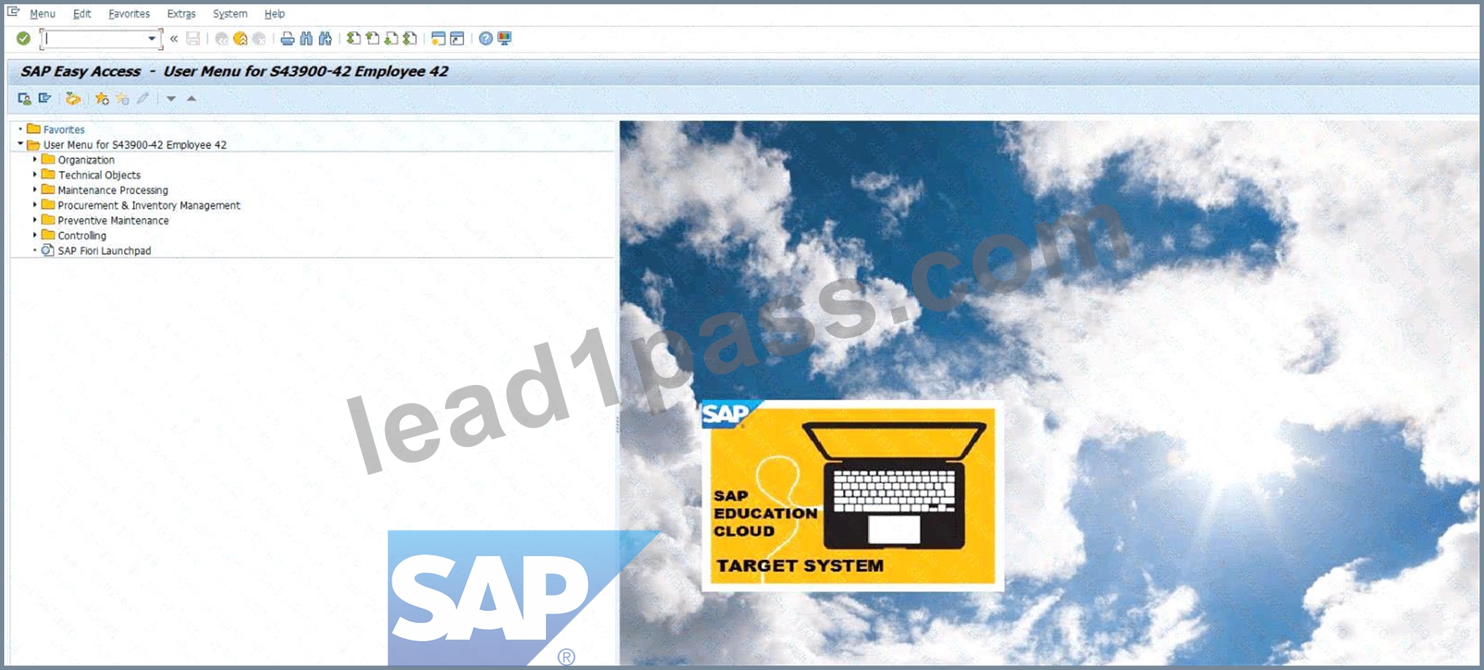Click the Print icon in toolbar

click(287, 39)
